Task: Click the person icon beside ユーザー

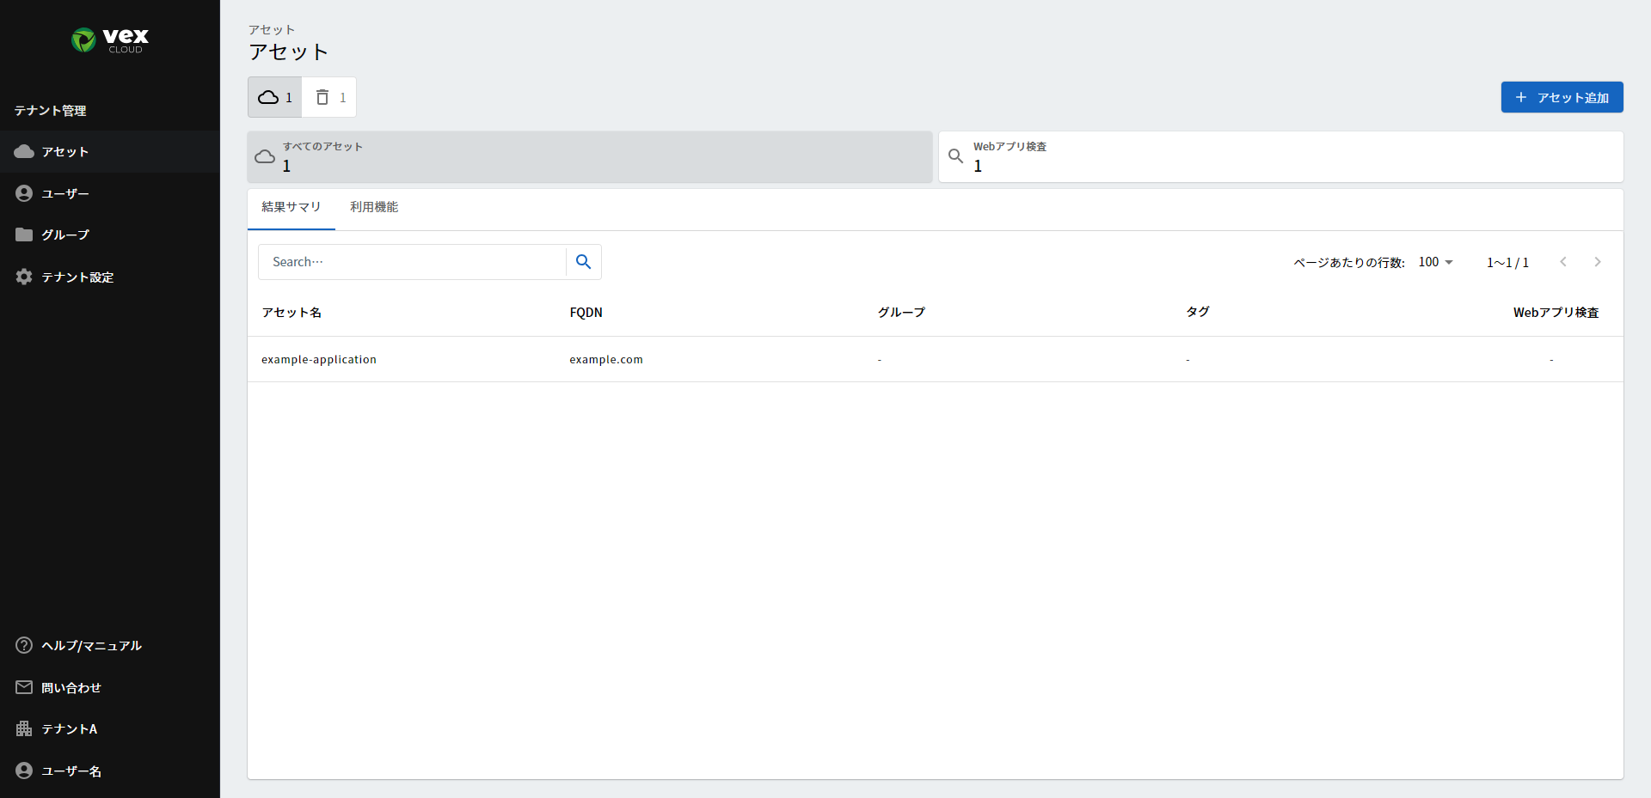Action: 24,193
